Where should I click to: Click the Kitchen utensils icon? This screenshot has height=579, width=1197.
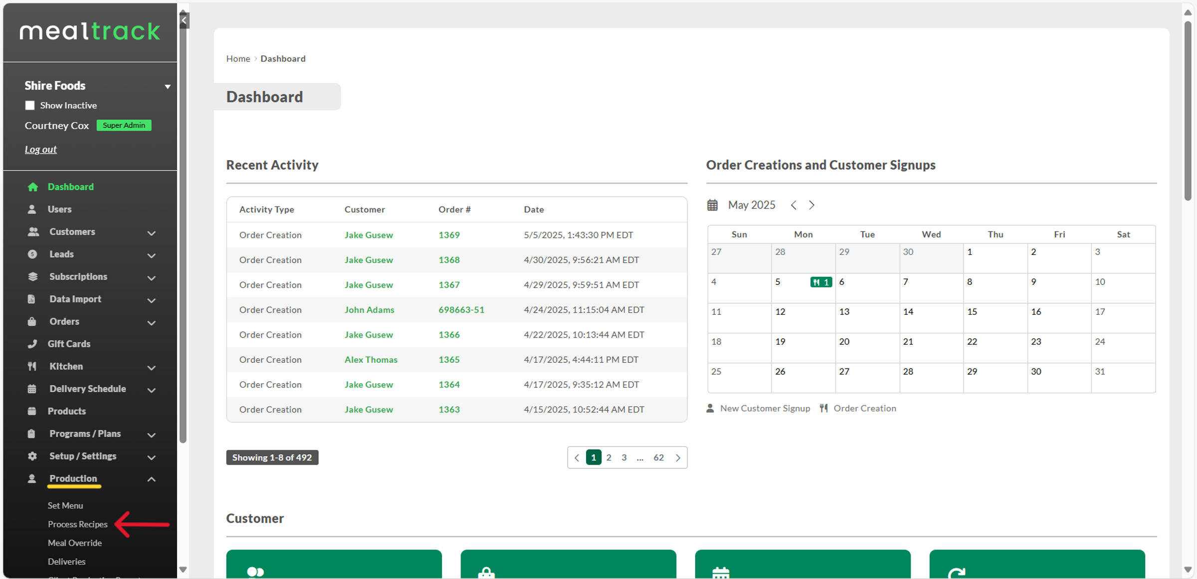pyautogui.click(x=32, y=367)
